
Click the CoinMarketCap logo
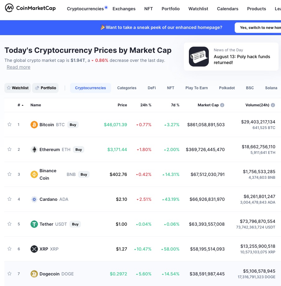[x=30, y=8]
